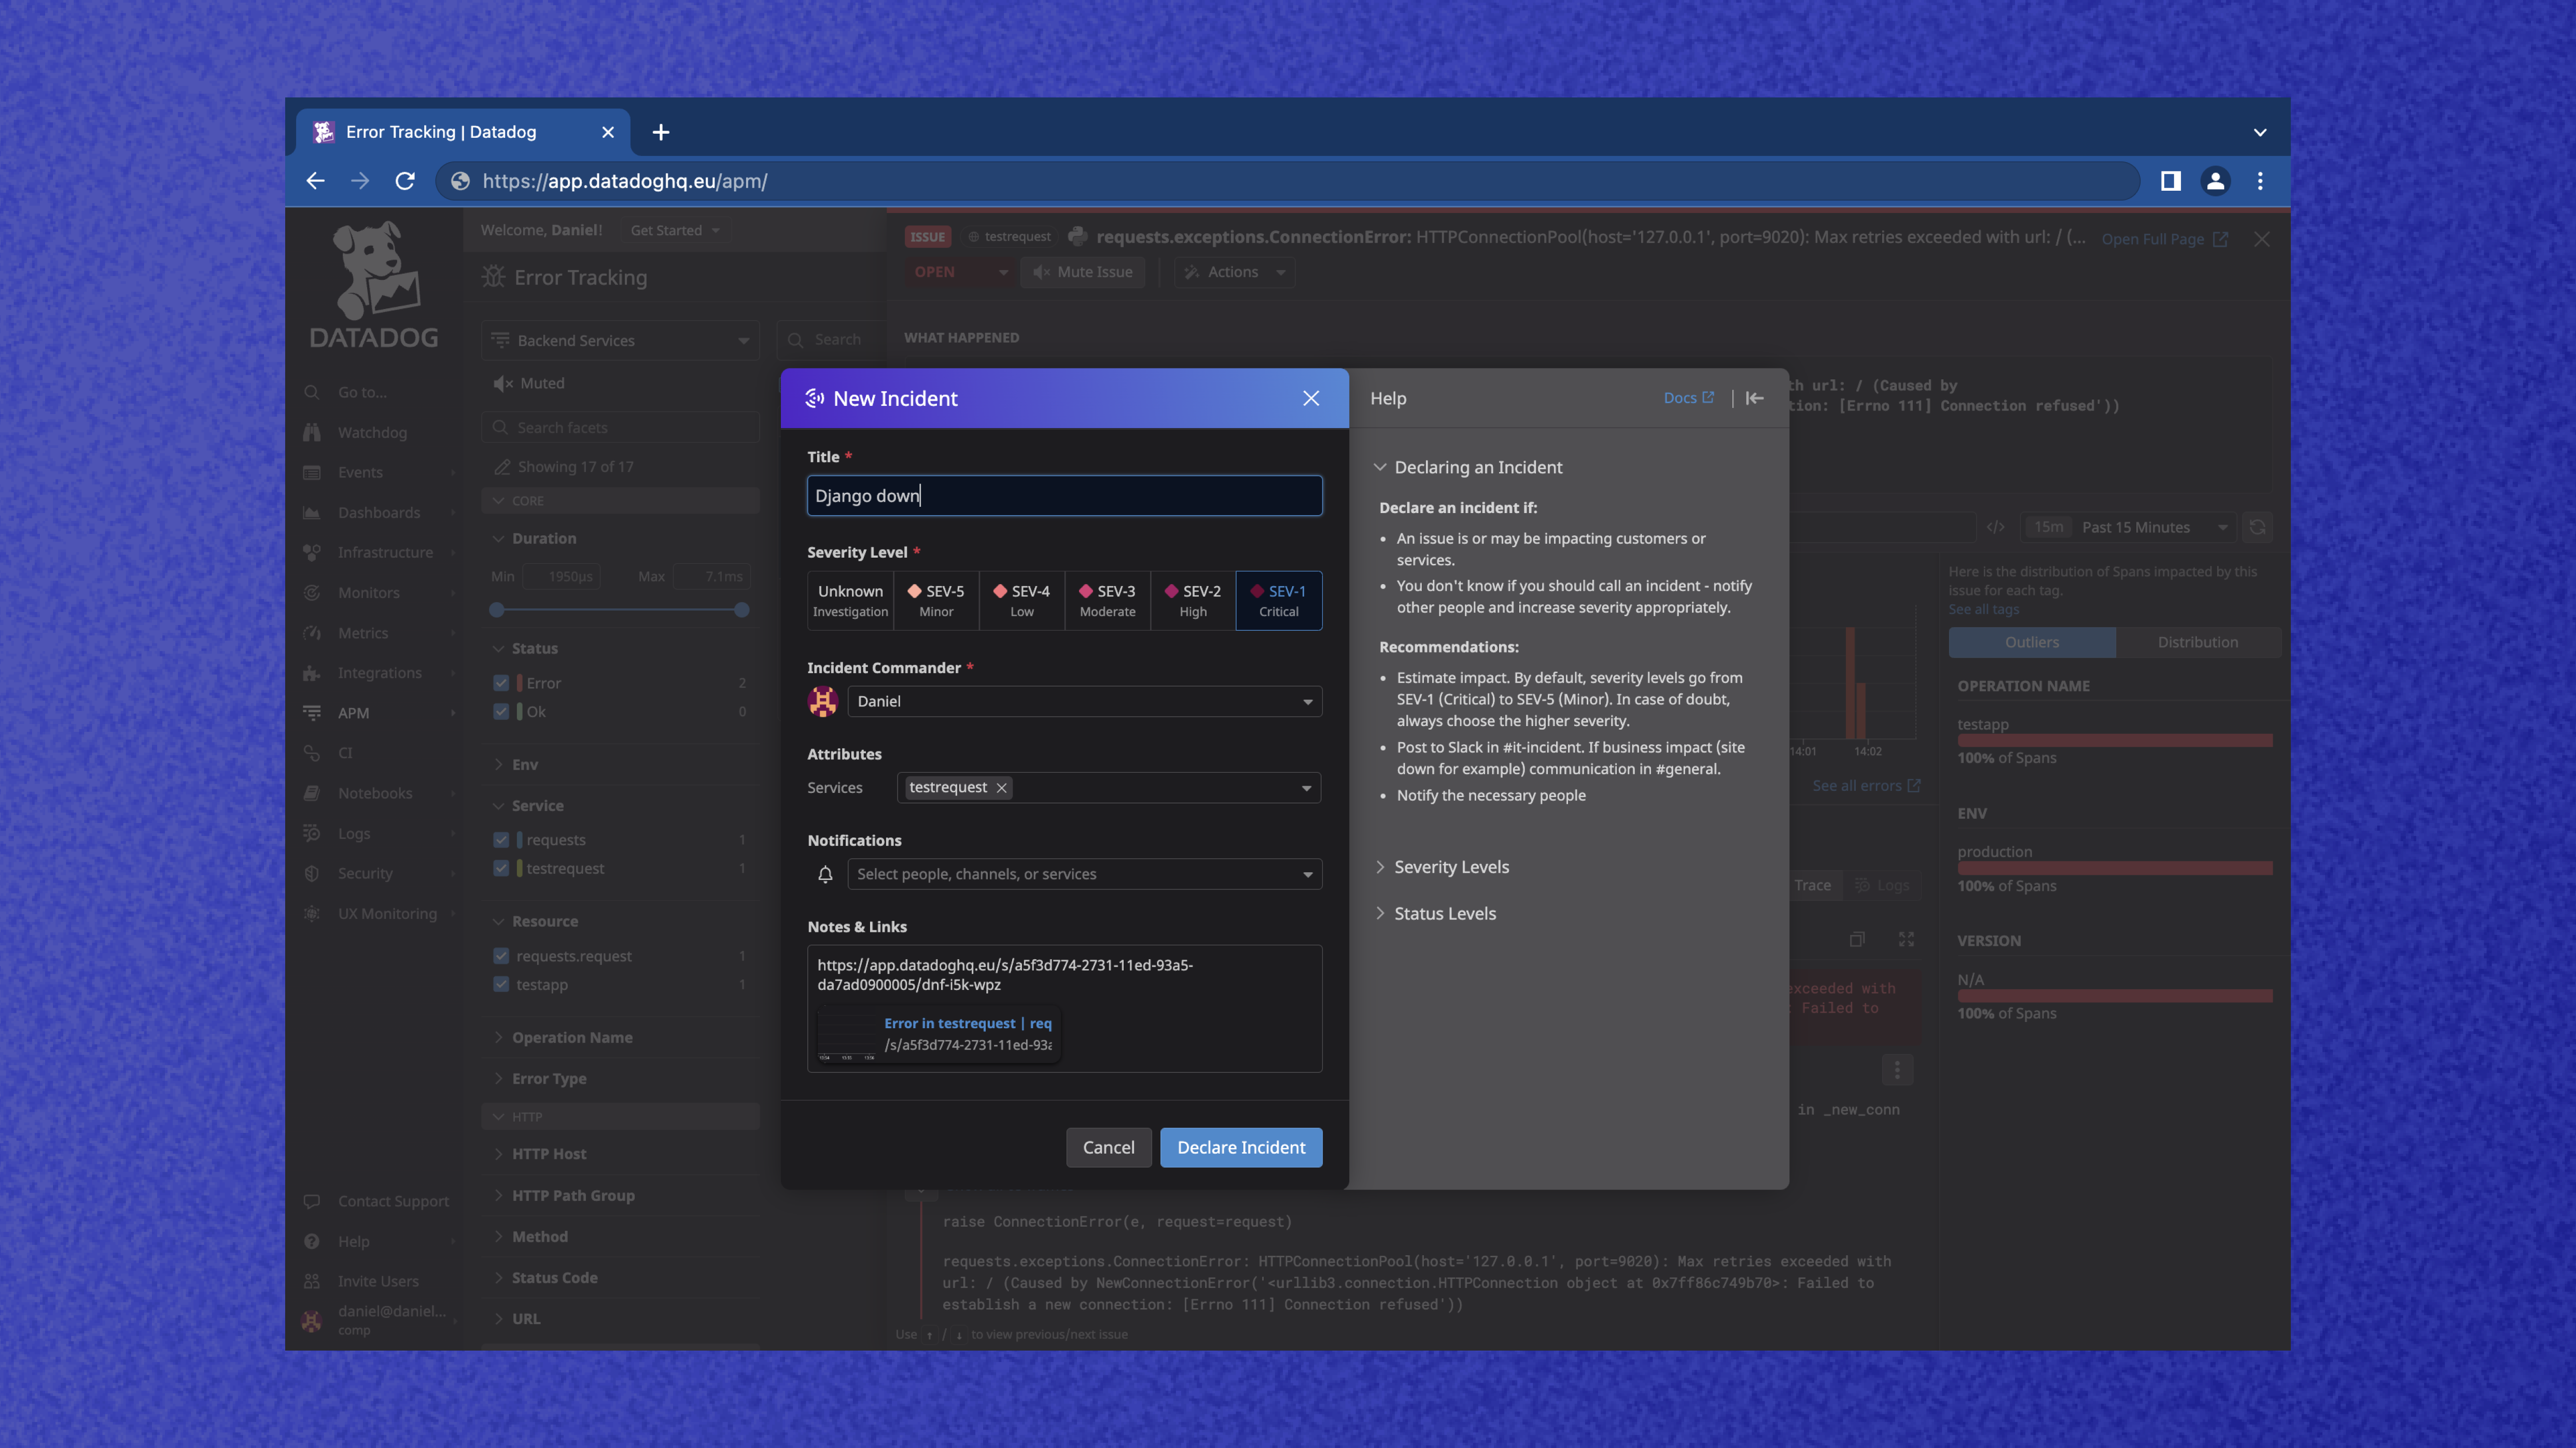2576x1448 pixels.
Task: Expand the Severity Levels help section
Action: 1451,867
